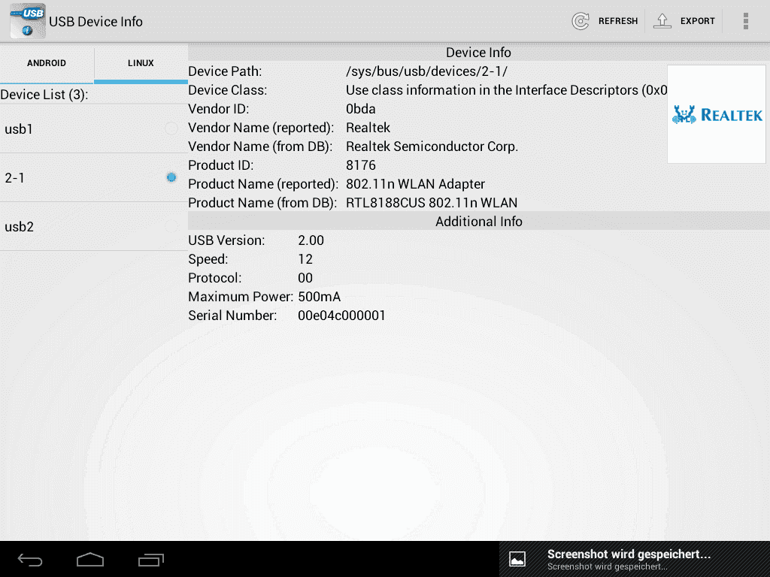Select the usb1 radio button

click(171, 128)
